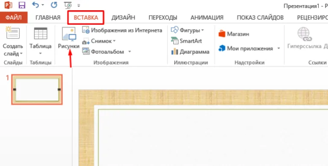
Task: Open the Undo history dropdown arrow
Action: click(43, 5)
